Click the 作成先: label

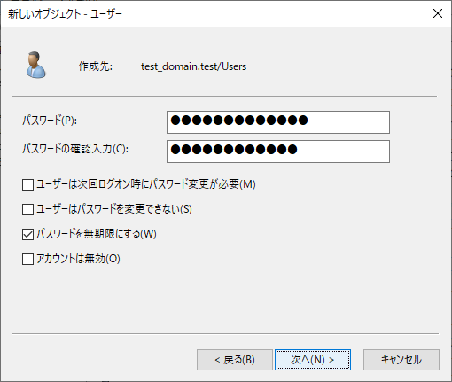point(95,66)
